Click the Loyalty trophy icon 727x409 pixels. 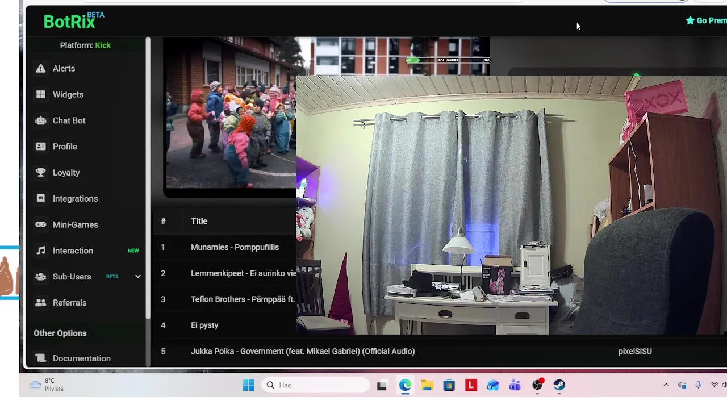click(40, 173)
